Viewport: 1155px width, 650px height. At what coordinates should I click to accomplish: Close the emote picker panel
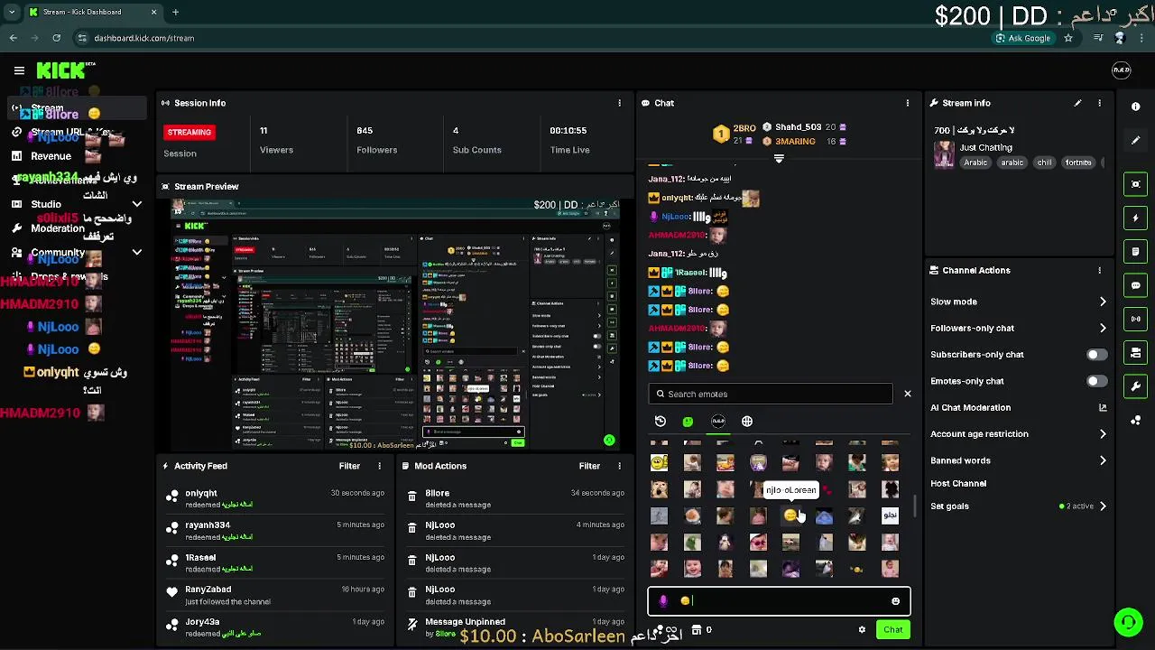pyautogui.click(x=907, y=395)
